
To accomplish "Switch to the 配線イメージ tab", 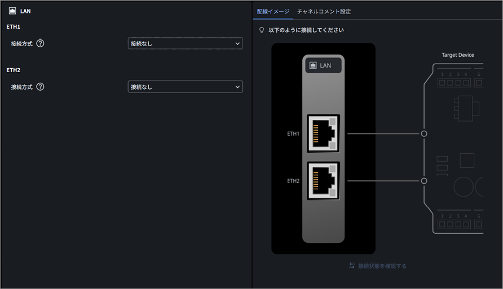I will pos(273,11).
